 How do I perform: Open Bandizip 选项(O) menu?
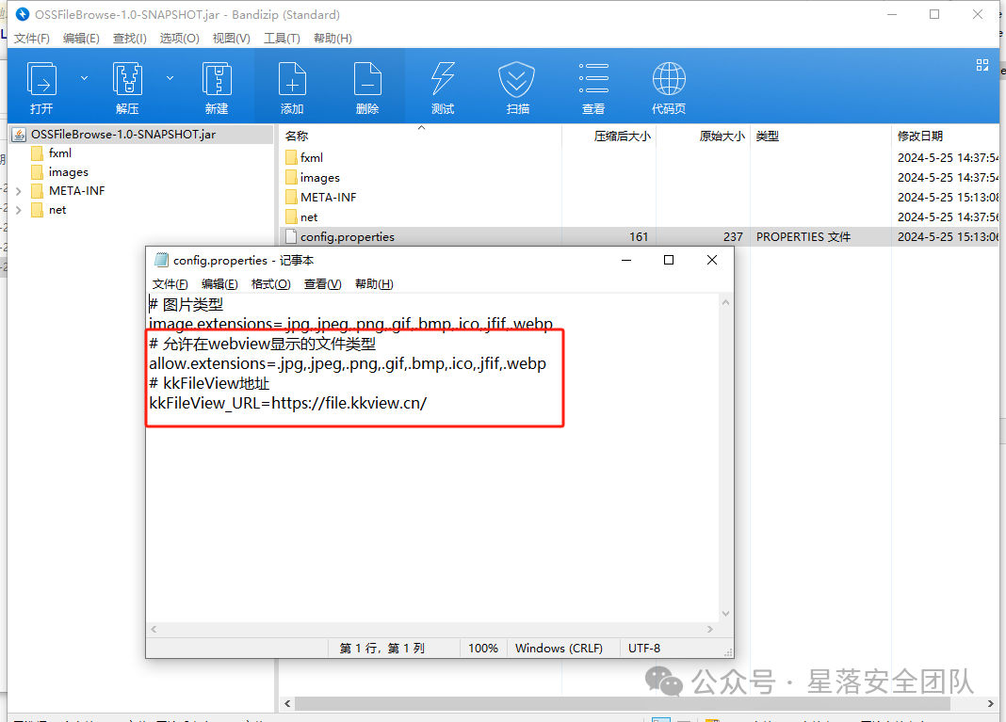click(x=180, y=39)
